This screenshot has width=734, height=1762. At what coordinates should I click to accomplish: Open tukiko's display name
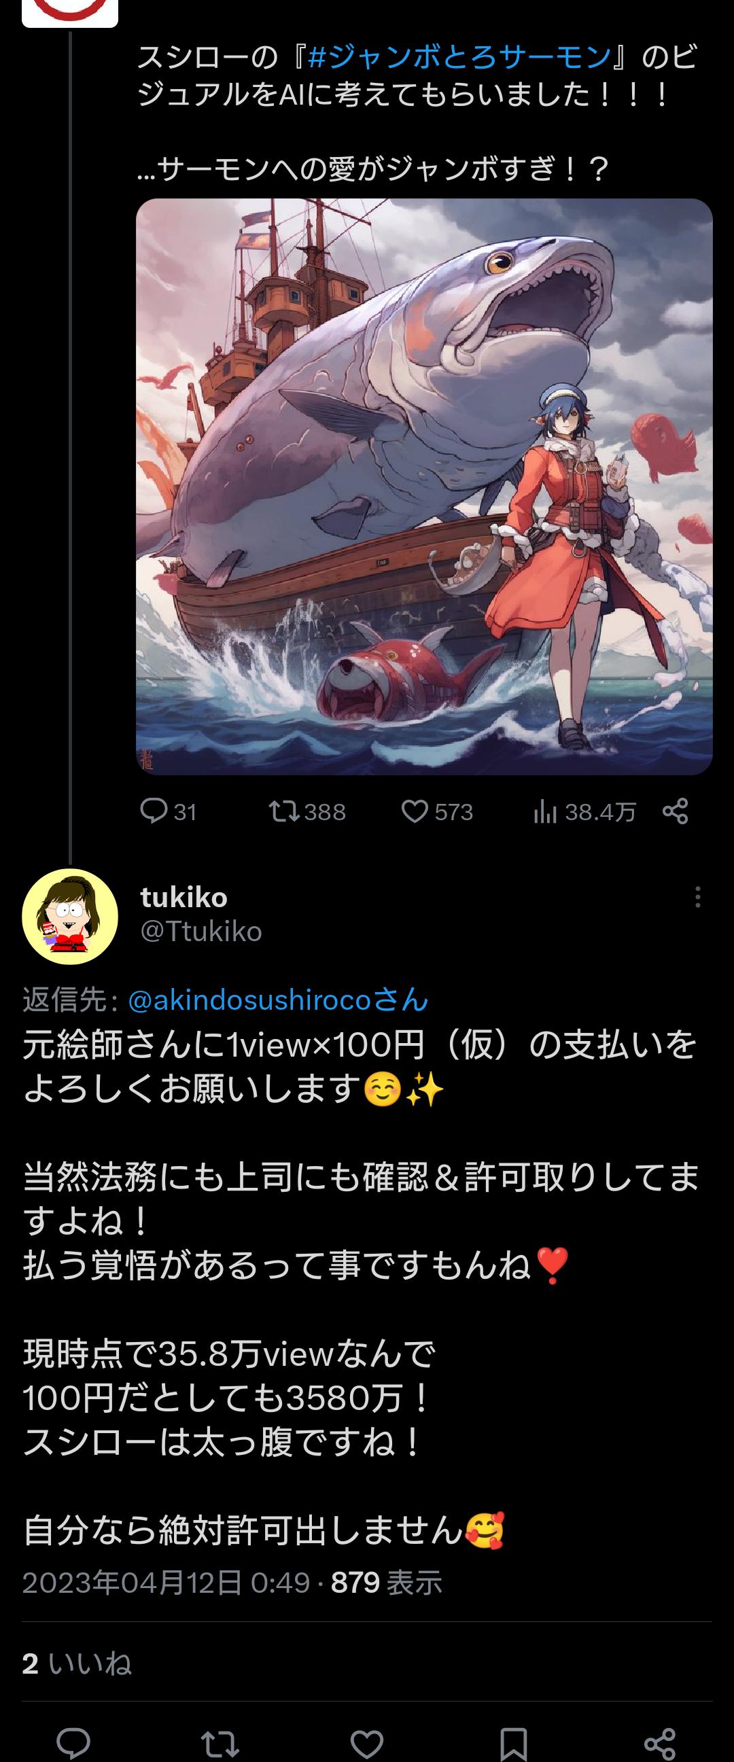(184, 897)
